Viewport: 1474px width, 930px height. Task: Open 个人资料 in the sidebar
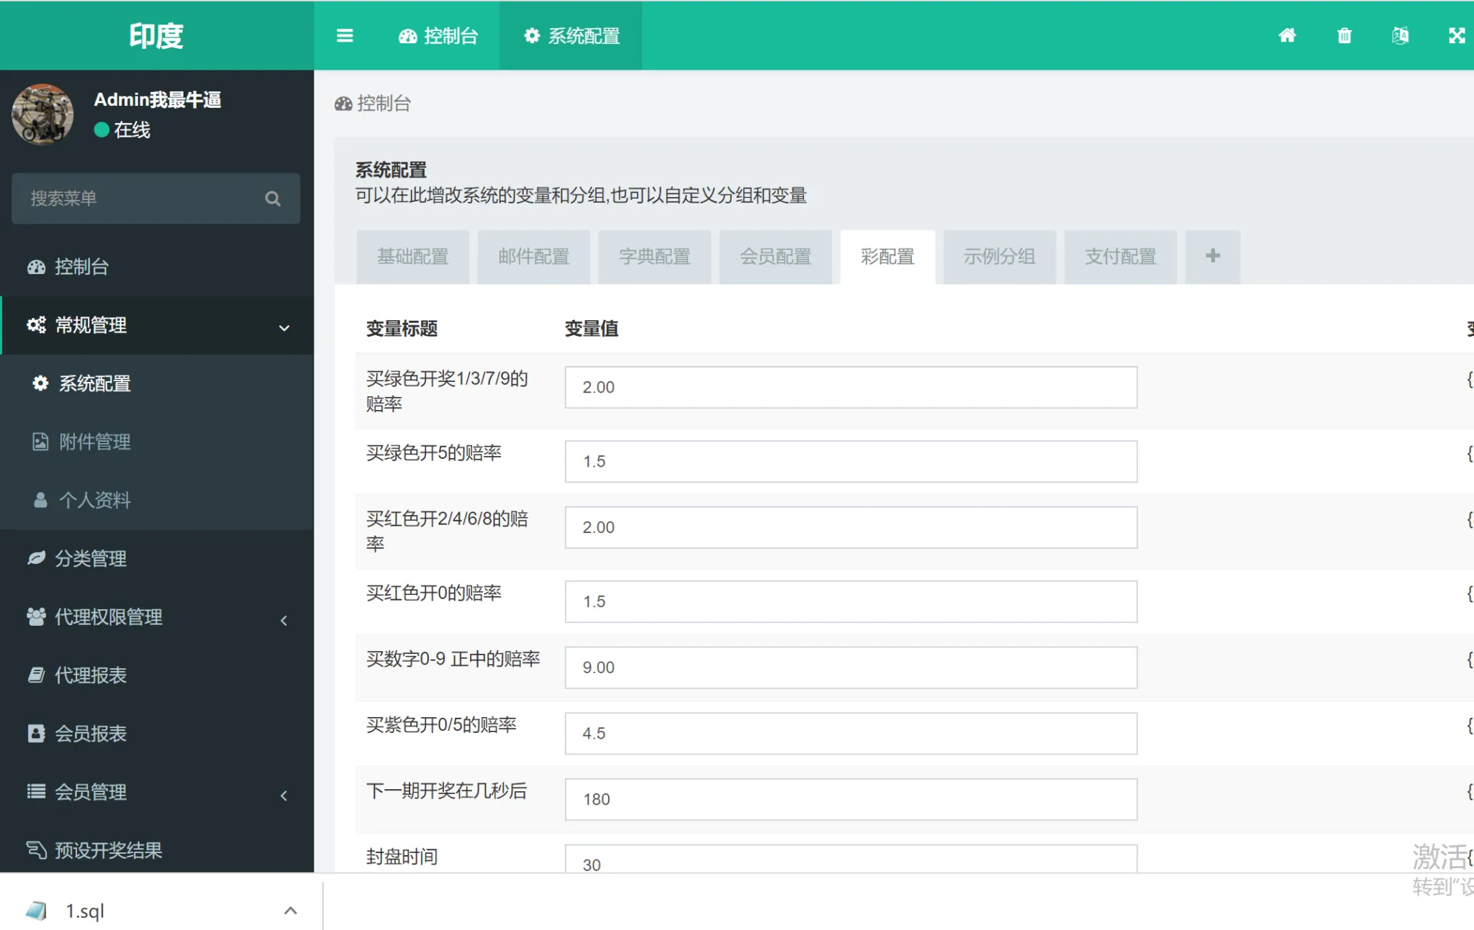157,500
